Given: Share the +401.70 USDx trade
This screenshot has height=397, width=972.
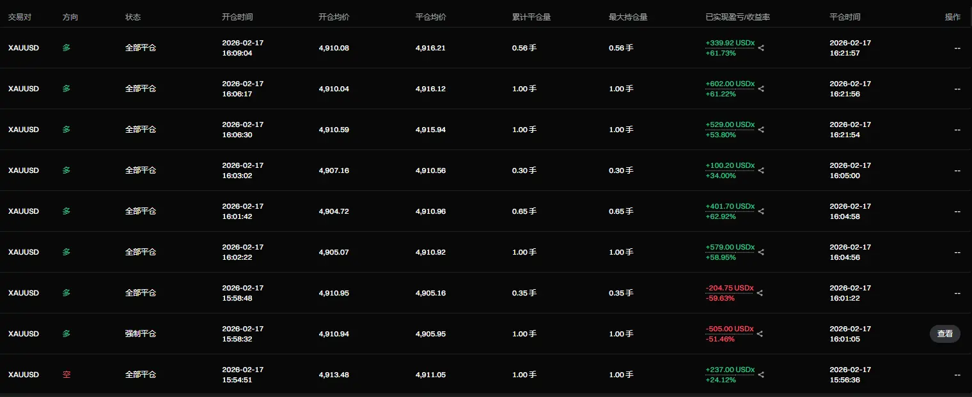Looking at the screenshot, I should click(760, 211).
